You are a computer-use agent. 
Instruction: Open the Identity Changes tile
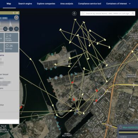(11, 38)
